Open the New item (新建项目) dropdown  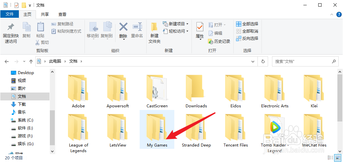click(176, 24)
